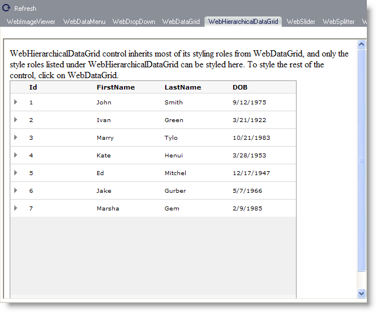Image resolution: width=376 pixels, height=312 pixels.
Task: Click the Gurber last name cell
Action: pos(175,191)
